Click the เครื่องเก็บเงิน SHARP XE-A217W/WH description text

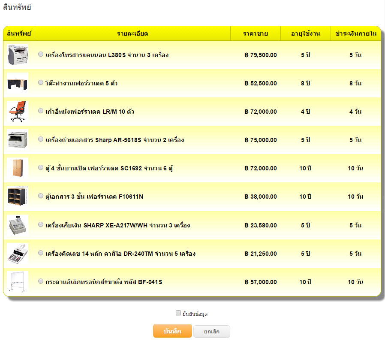(117, 225)
